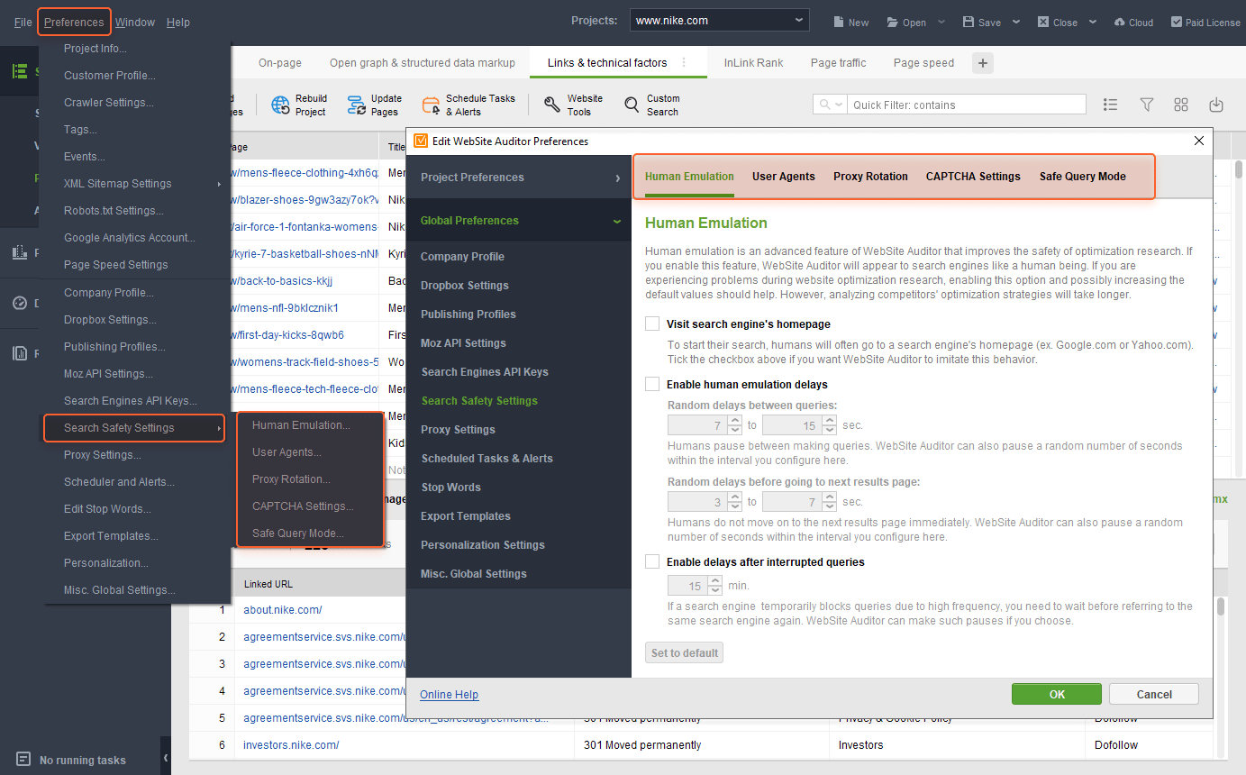Screen dimensions: 1246x775
Task: Switch to Proxy Rotation tab
Action: [x=870, y=177]
